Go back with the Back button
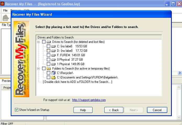This screenshot has width=182, height=125. click(114, 110)
